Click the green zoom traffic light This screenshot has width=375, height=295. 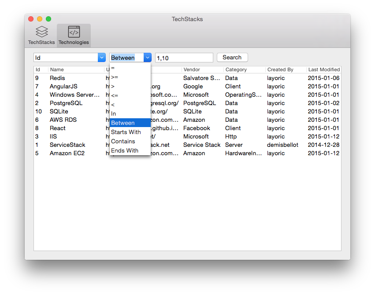point(48,19)
